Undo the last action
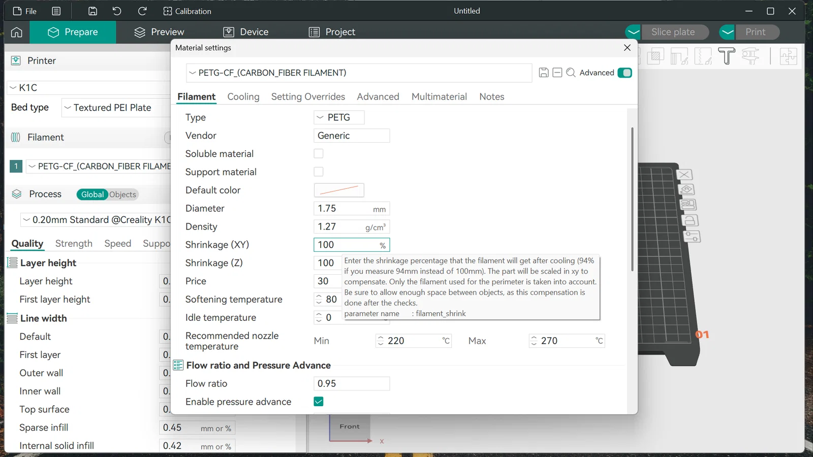 pos(117,11)
